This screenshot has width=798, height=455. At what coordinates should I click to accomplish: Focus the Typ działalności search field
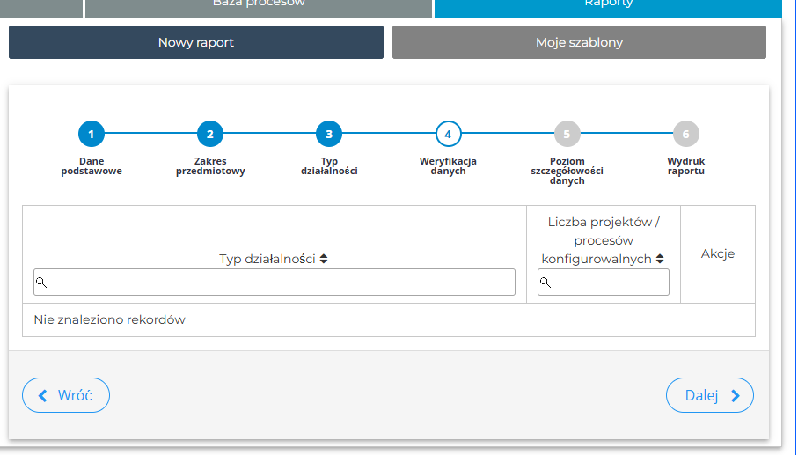click(282, 283)
